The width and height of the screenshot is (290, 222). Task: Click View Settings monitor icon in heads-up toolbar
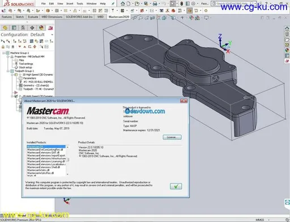click(x=206, y=18)
